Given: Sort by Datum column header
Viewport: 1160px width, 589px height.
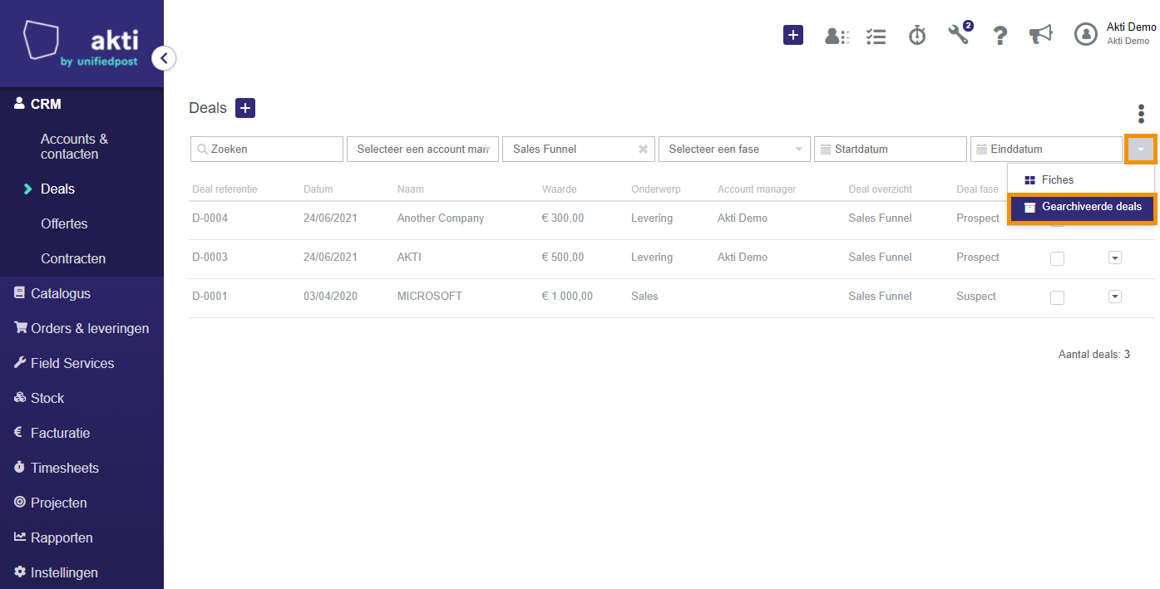Looking at the screenshot, I should [318, 189].
